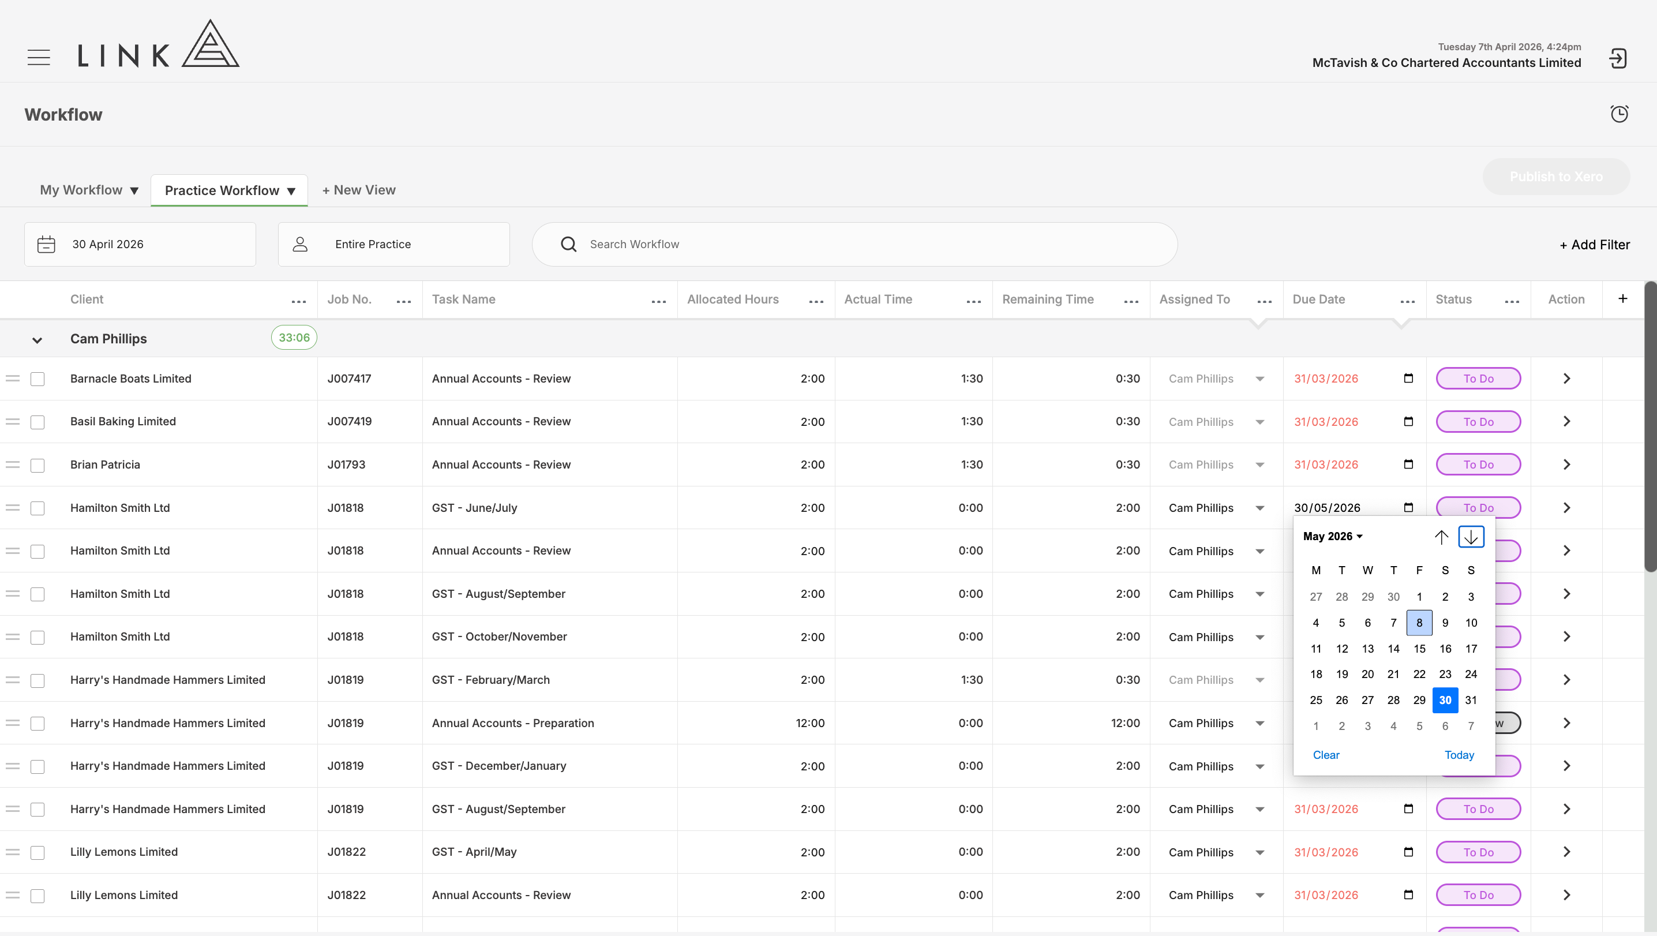Click the sign-out icon

(x=1618, y=58)
